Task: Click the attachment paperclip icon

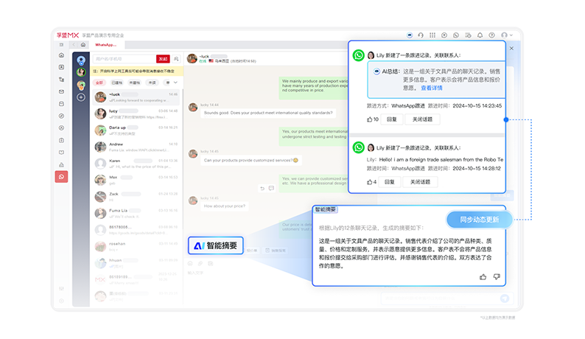Action: pos(200,264)
